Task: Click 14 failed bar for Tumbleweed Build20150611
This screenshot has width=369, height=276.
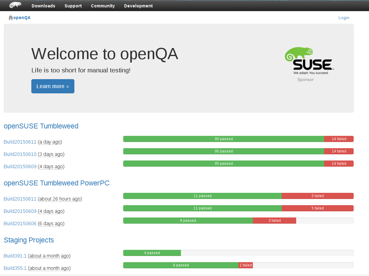Action: [x=339, y=139]
